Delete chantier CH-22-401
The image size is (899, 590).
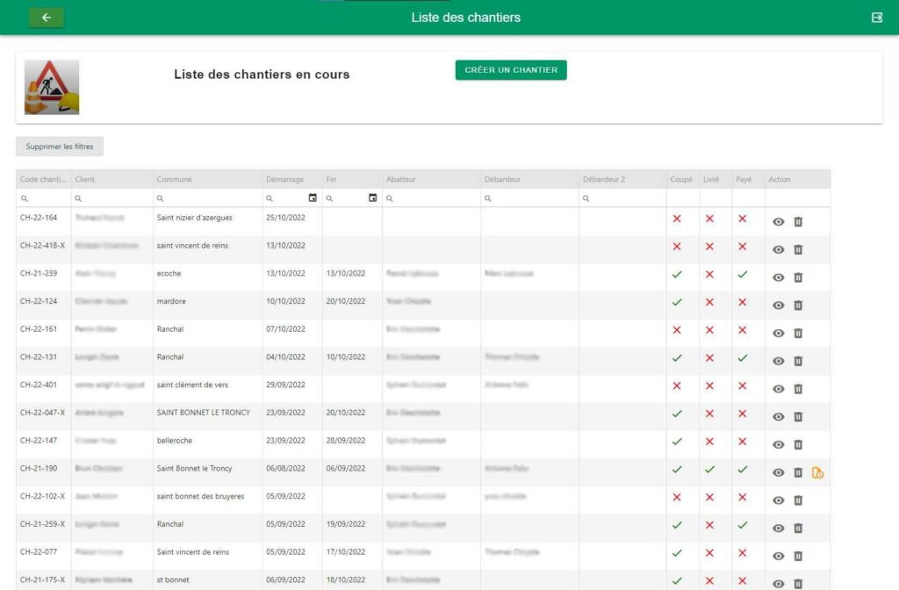(x=798, y=389)
